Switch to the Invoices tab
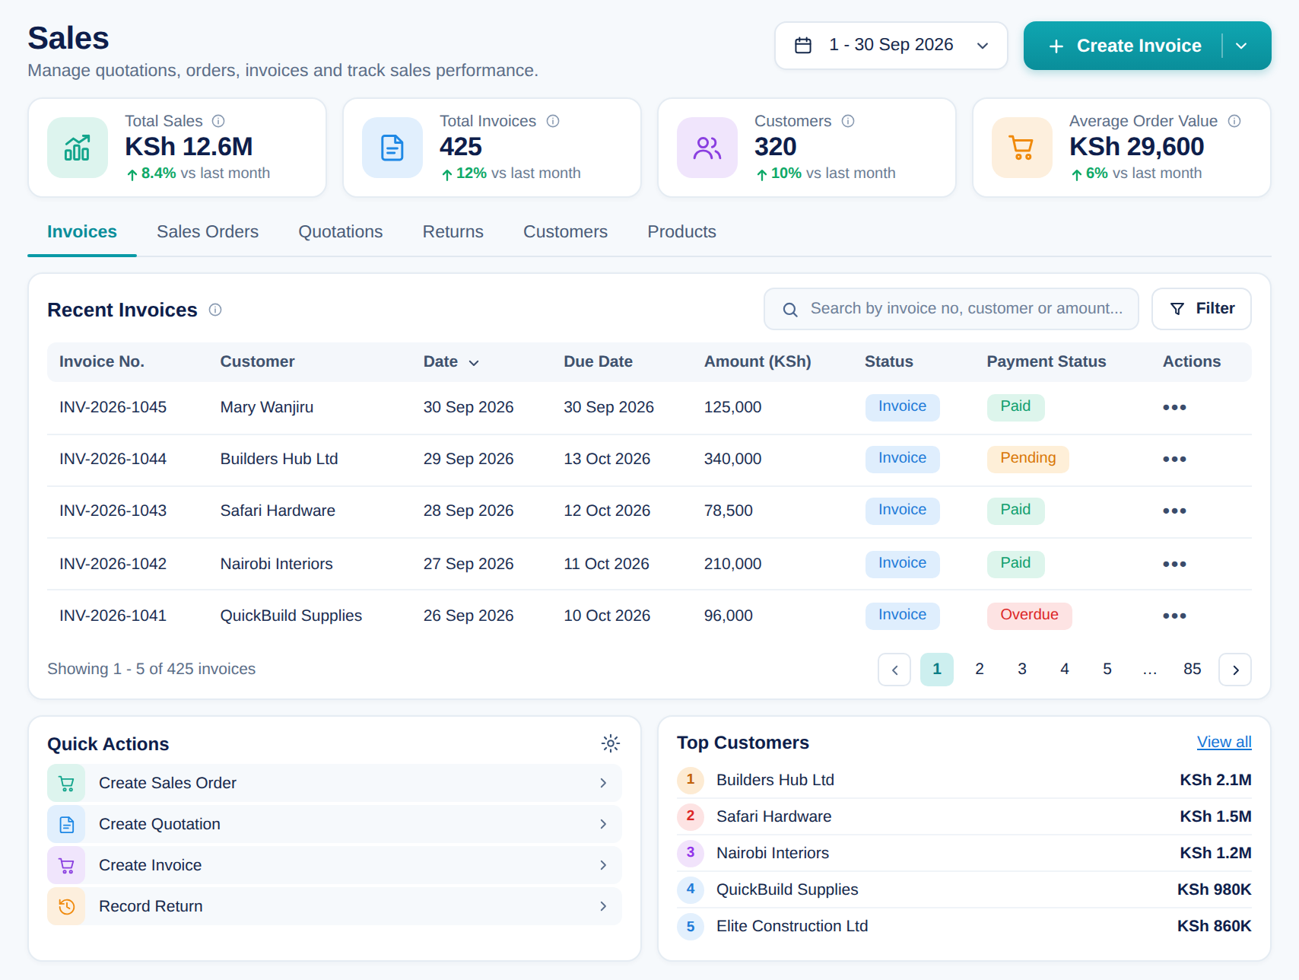The width and height of the screenshot is (1299, 980). pyautogui.click(x=82, y=232)
